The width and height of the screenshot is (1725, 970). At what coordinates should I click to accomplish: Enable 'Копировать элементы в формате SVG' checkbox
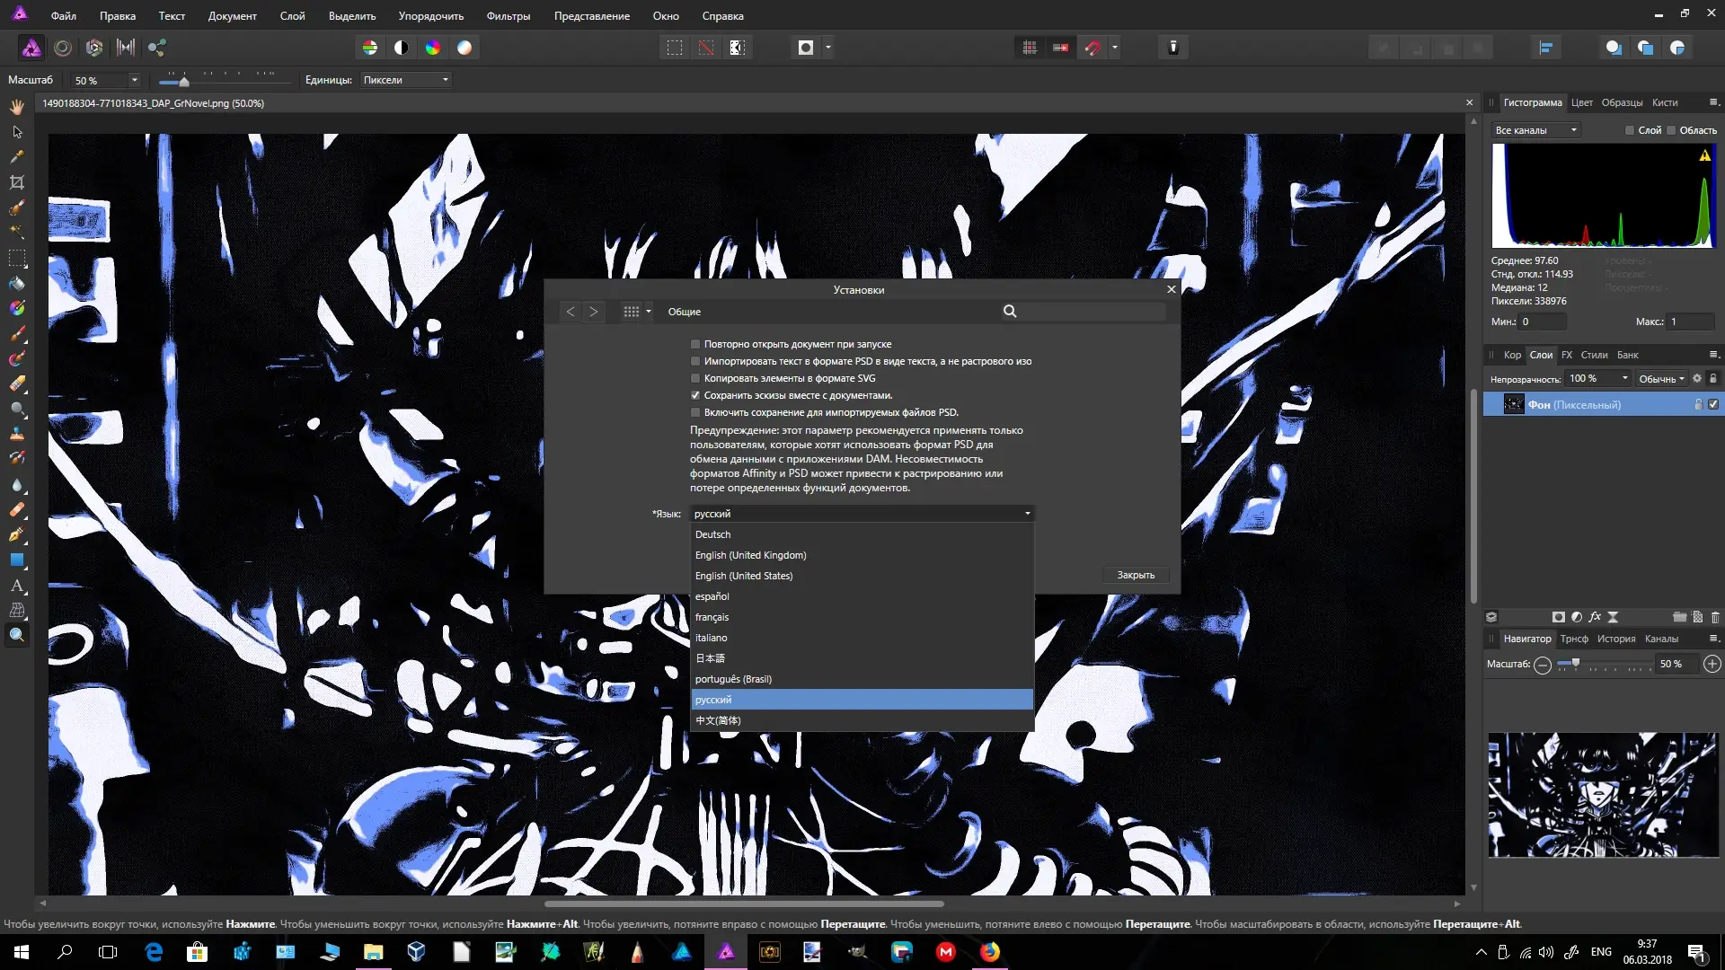coord(694,378)
